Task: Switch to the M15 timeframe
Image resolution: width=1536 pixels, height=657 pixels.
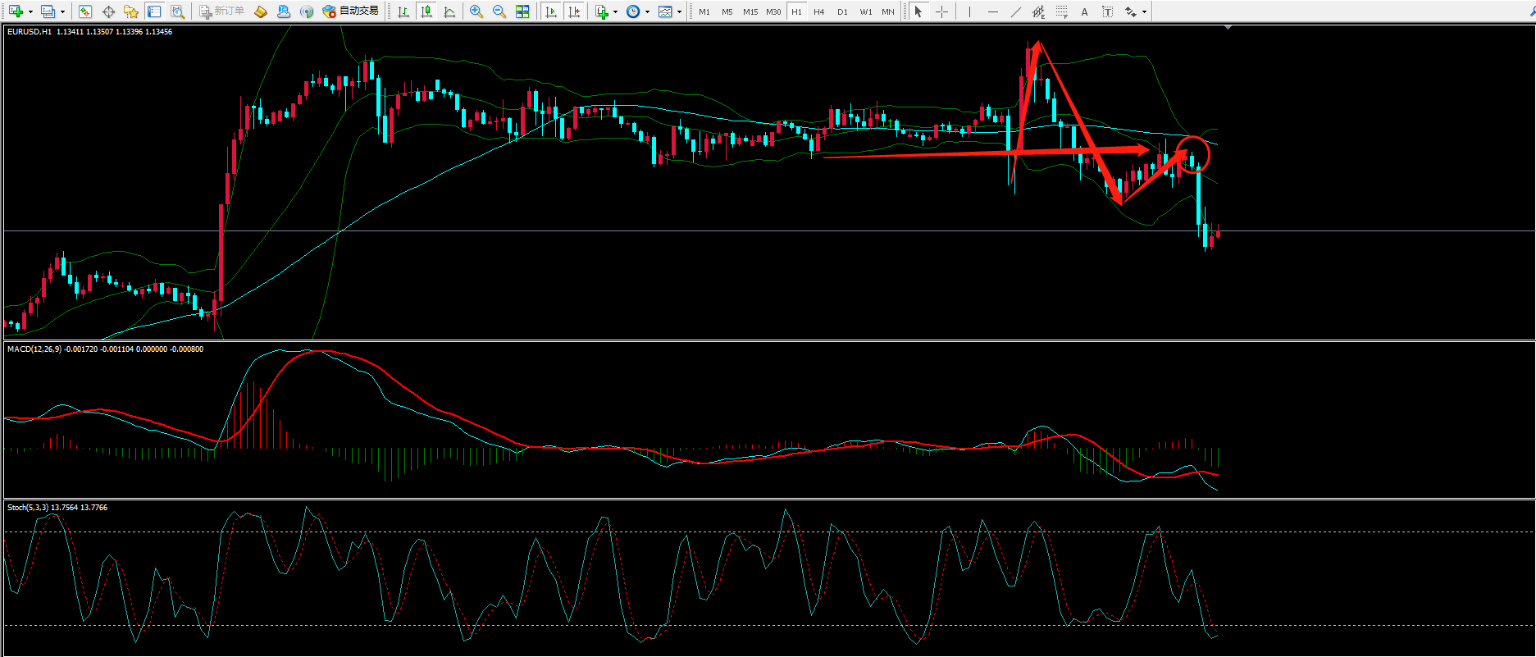Action: [x=750, y=11]
